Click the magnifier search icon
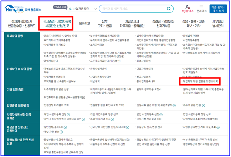The width and height of the screenshot is (231, 157). pyautogui.click(x=169, y=9)
